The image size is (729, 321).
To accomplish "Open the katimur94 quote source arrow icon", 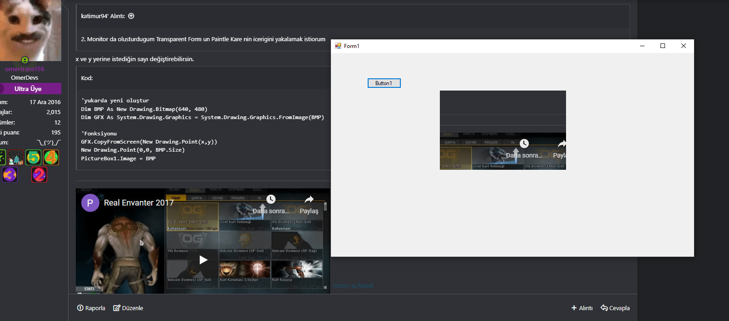I will pyautogui.click(x=131, y=16).
